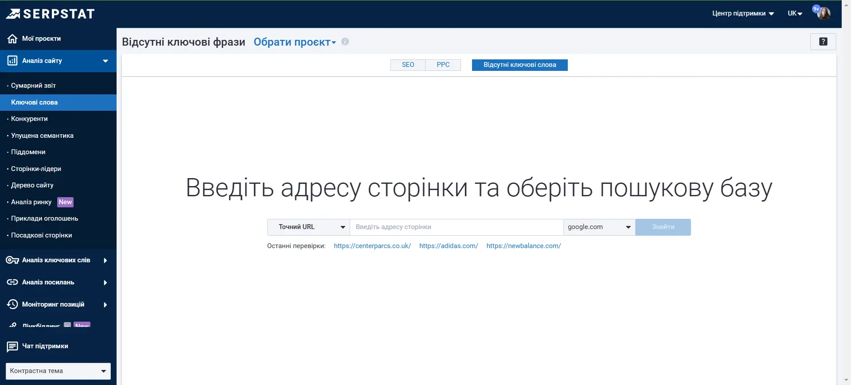851x385 pixels.
Task: Open Конкуренти in sidebar
Action: click(x=29, y=119)
